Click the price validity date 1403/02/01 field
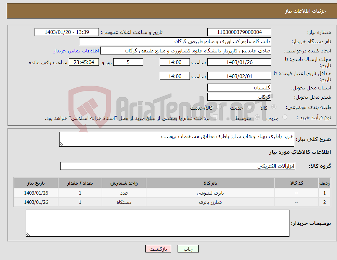Viewport: 337px width, 260px height. tap(239, 76)
